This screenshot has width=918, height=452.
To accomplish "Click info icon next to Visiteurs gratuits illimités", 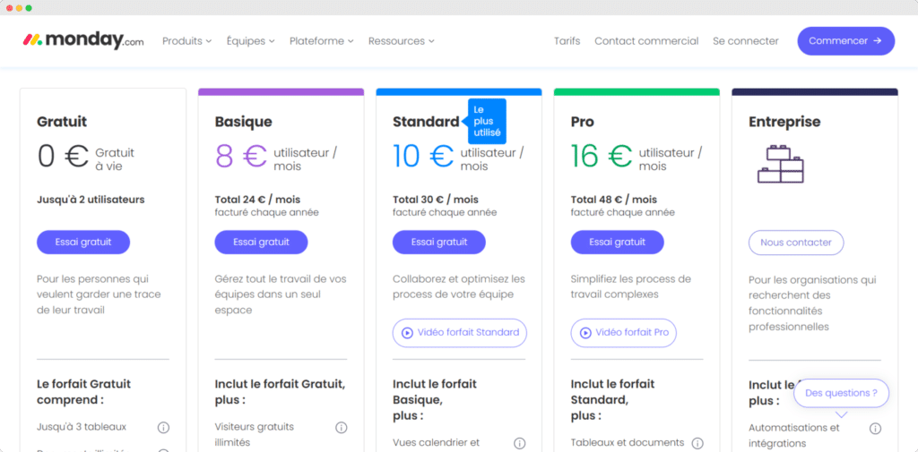I will (341, 428).
